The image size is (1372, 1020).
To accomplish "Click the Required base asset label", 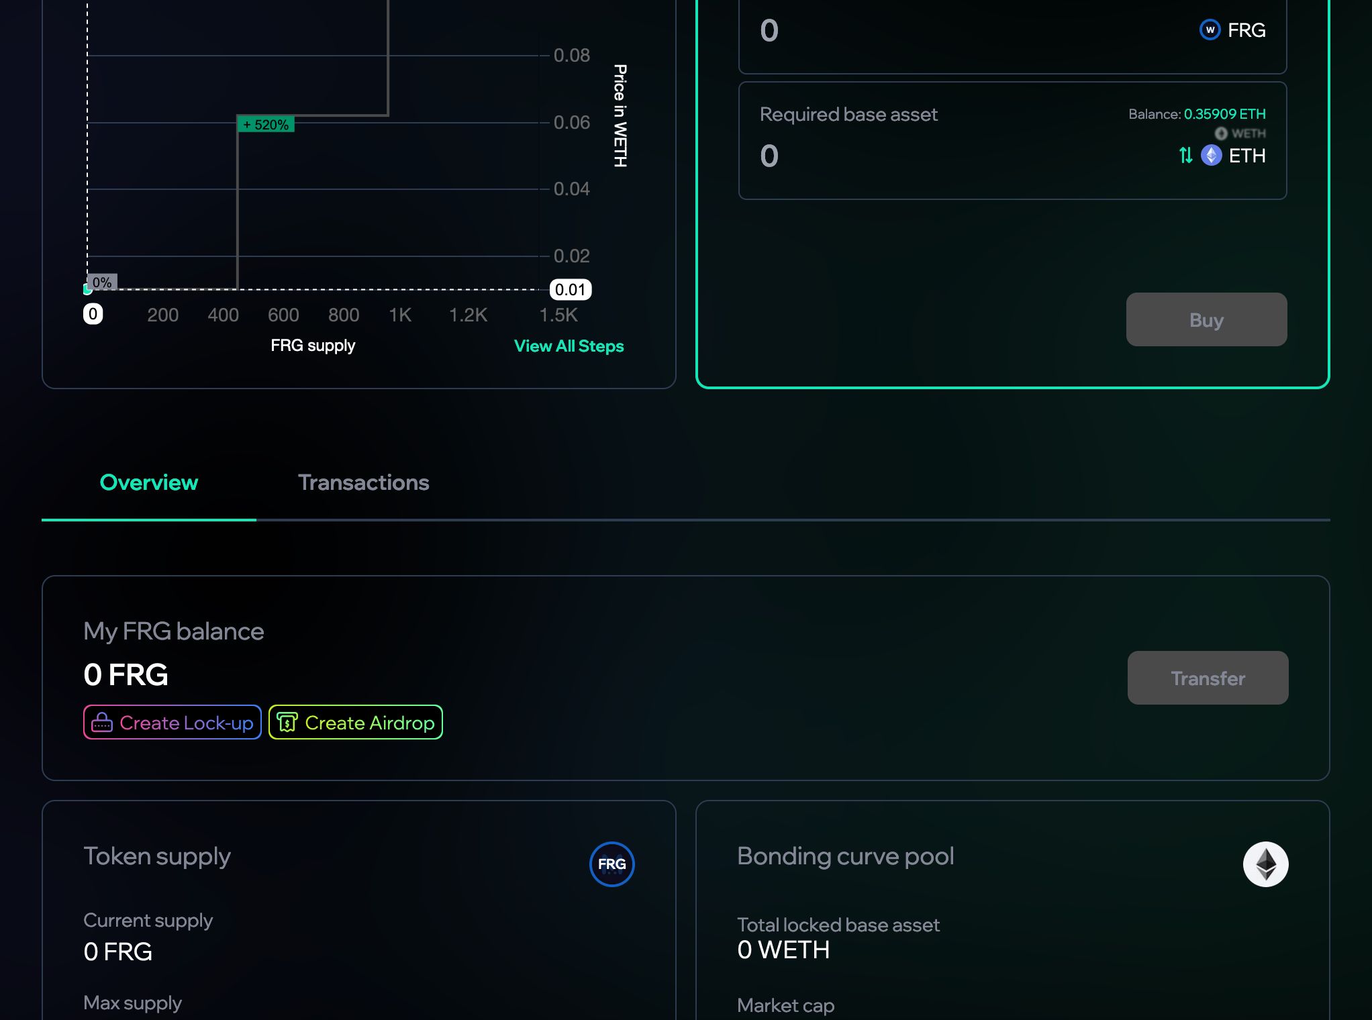I will [848, 115].
